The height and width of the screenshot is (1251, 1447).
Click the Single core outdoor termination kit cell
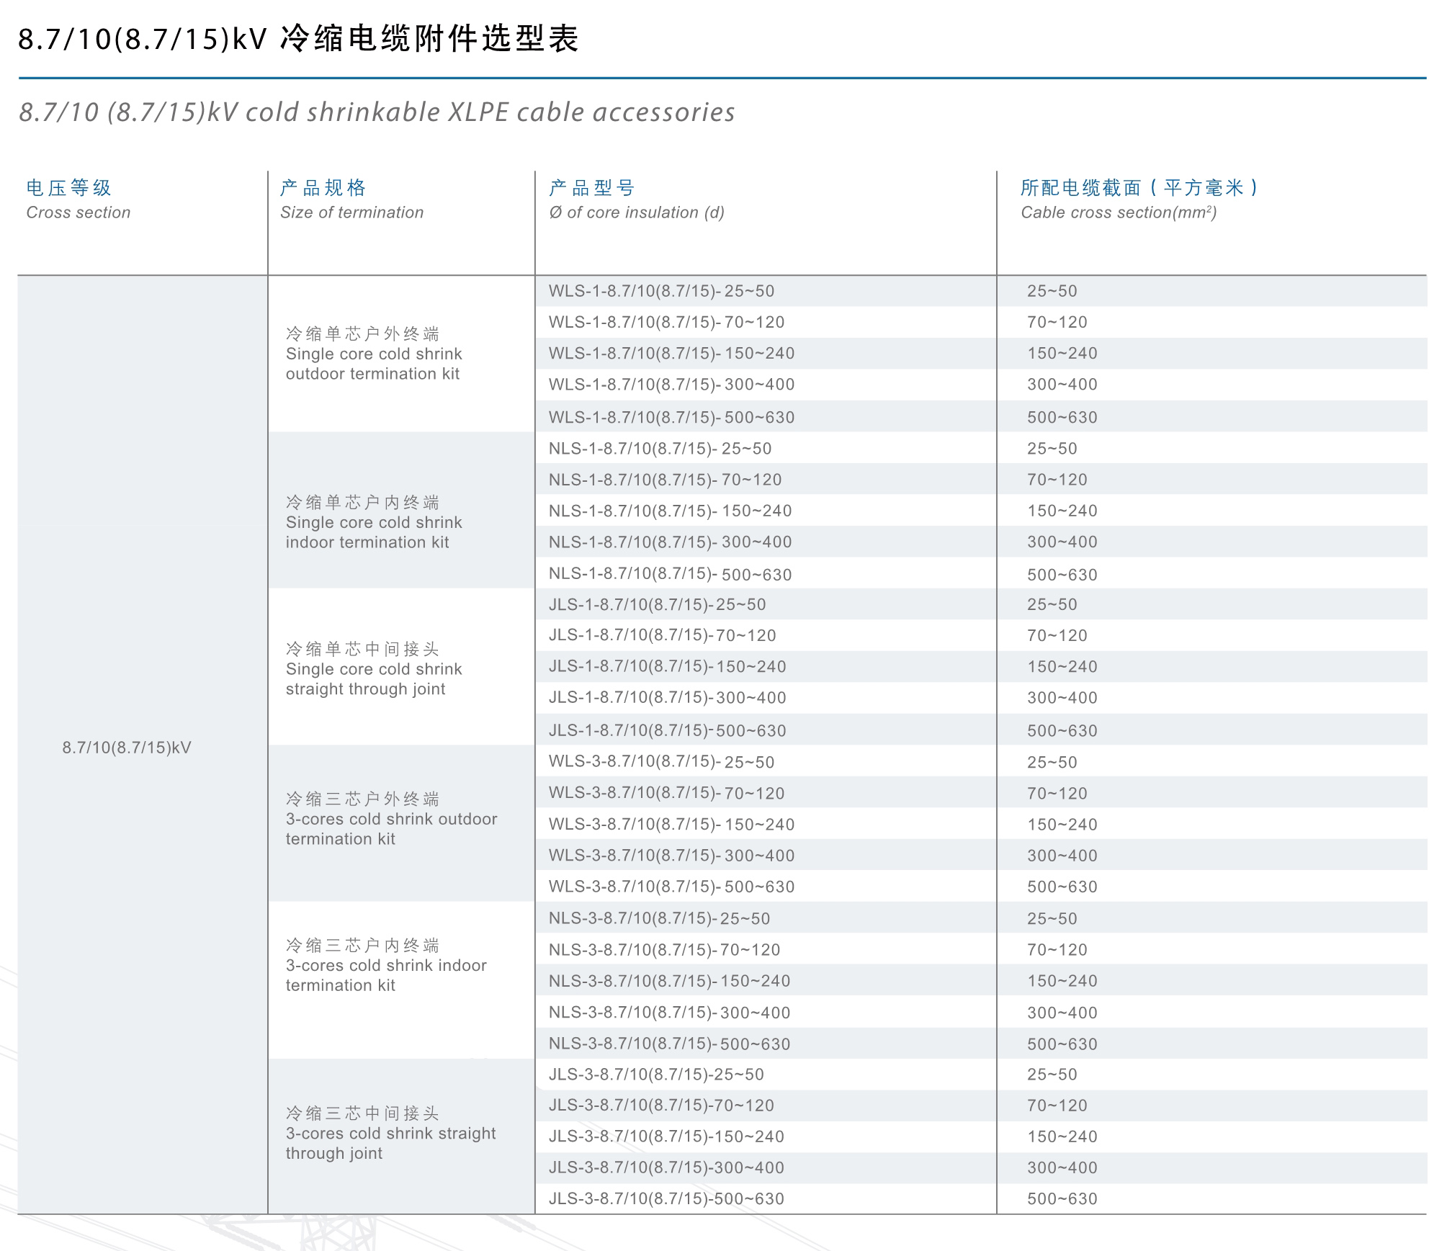373,354
